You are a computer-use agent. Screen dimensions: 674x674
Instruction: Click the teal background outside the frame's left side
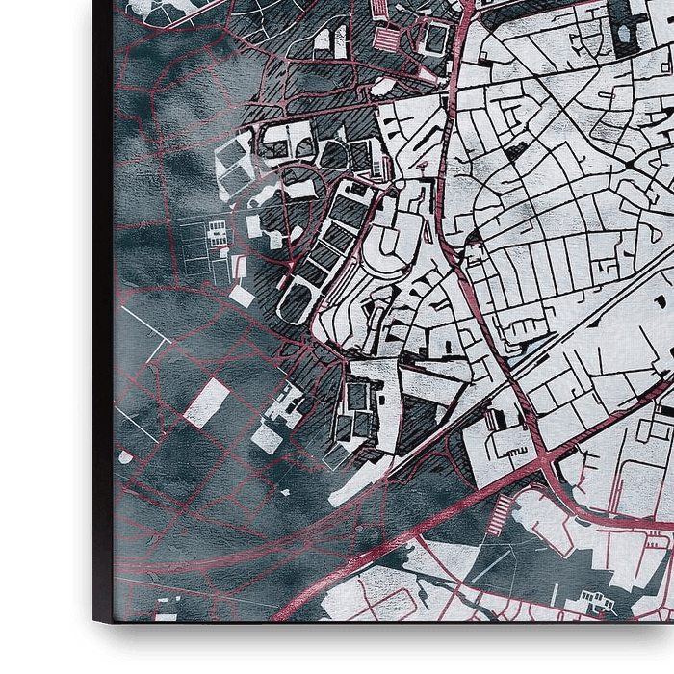39,337
